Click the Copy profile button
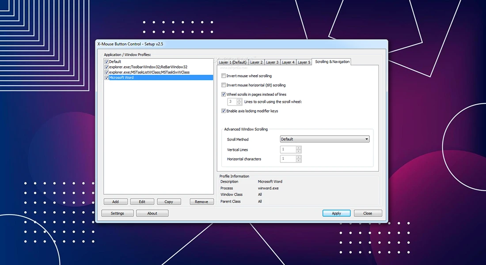Viewport: 486px width, 265px height. coord(169,202)
